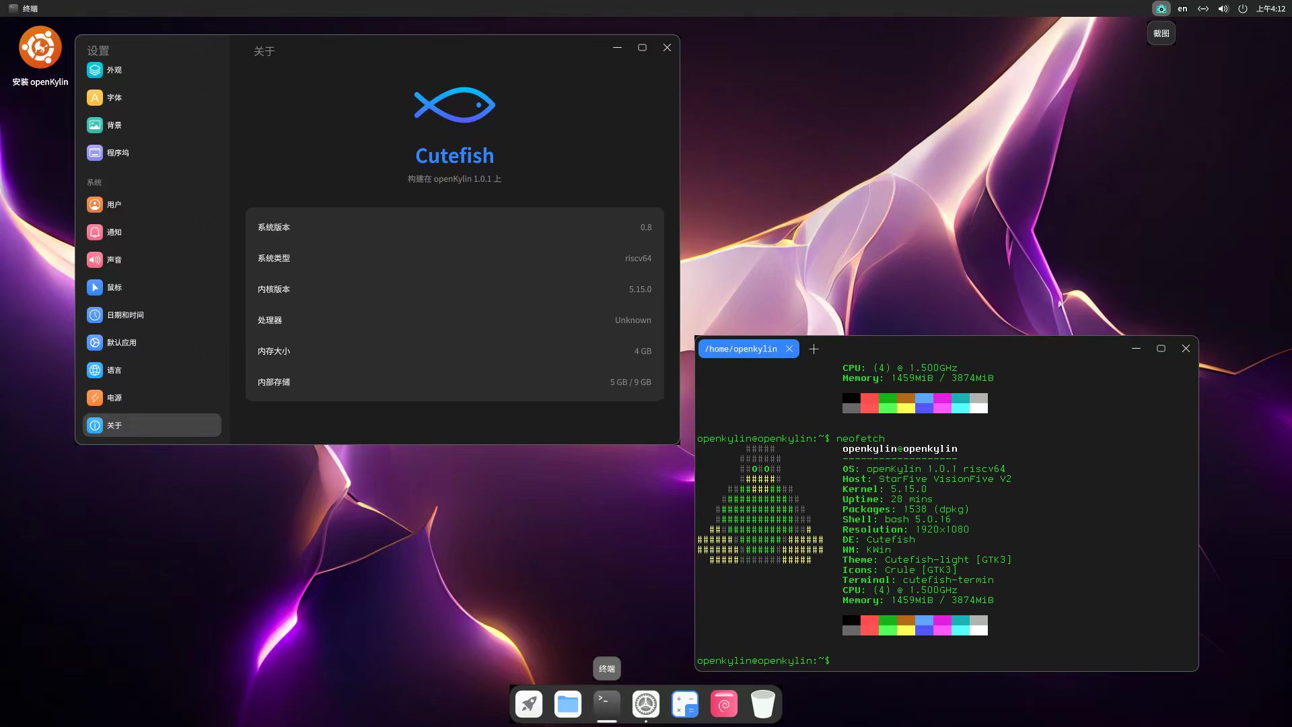Open the launcher rocket icon in dock

click(529, 704)
